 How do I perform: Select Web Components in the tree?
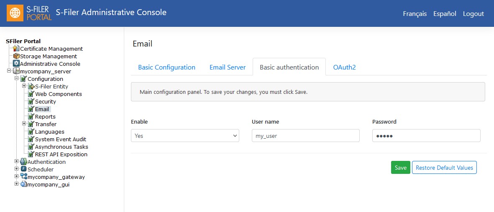(x=59, y=94)
